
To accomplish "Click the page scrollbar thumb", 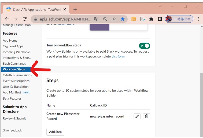I will pos(201,104).
